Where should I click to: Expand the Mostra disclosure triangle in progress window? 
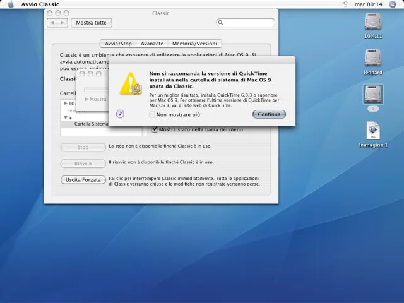pyautogui.click(x=86, y=99)
